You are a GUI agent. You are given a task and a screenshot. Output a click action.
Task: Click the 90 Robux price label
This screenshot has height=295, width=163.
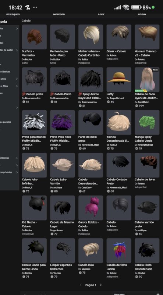pyautogui.click(x=139, y=277)
